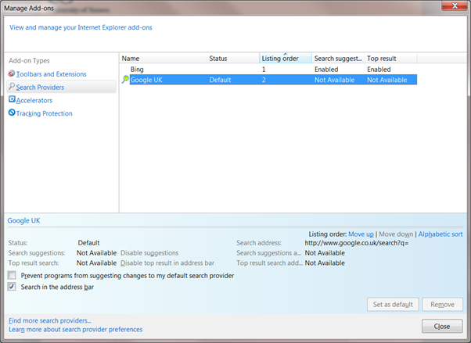Viewport: 471px width, 343px height.
Task: Click the Default value next to Status in details pane
Action: coord(88,243)
